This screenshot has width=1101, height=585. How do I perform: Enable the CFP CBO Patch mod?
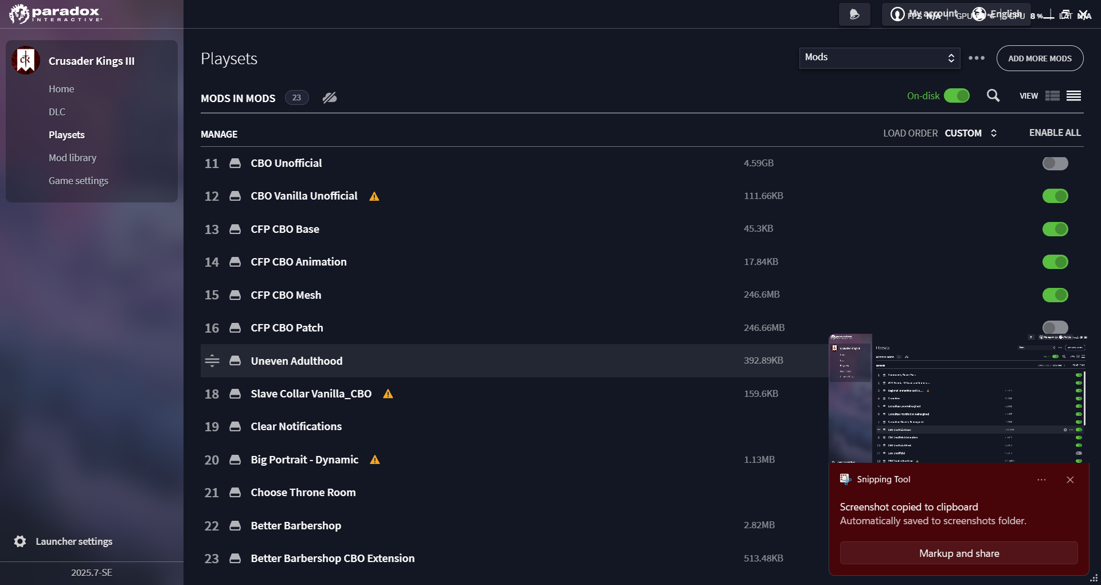pyautogui.click(x=1055, y=327)
